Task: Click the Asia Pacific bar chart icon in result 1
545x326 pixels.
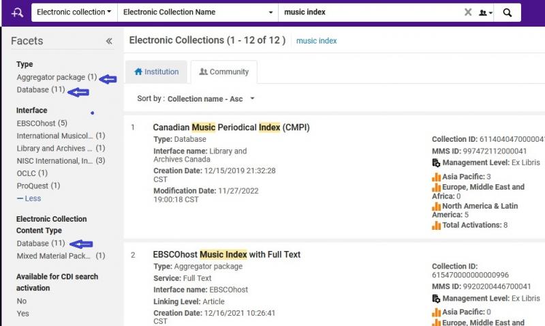Action: [436, 177]
